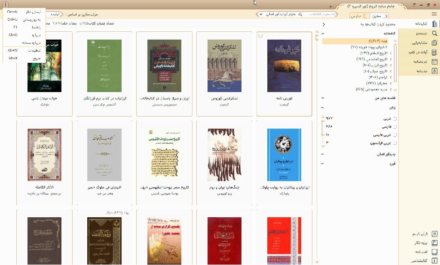440x265 pixels.
Task: Tick the عربی فرانسوی language checkbox
Action: [395, 143]
